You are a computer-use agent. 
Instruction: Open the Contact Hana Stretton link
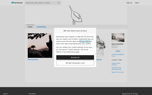click(116, 64)
